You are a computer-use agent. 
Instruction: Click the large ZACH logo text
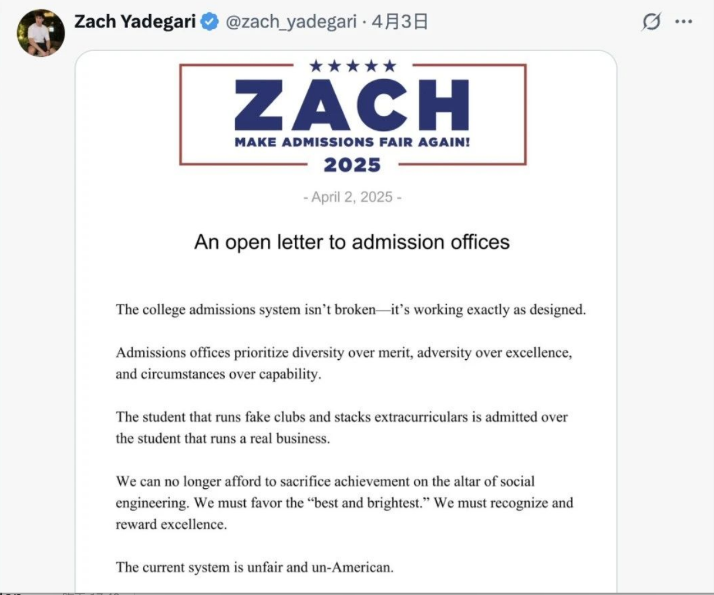pos(352,104)
